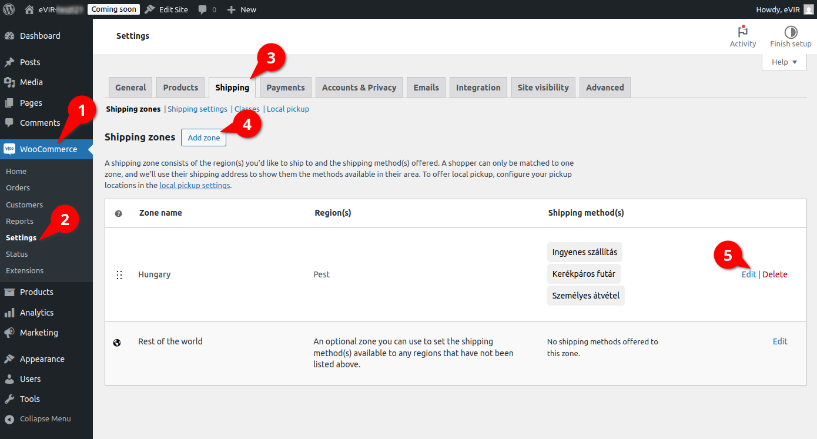Click the comments bubble icon in the admin bar

(203, 10)
